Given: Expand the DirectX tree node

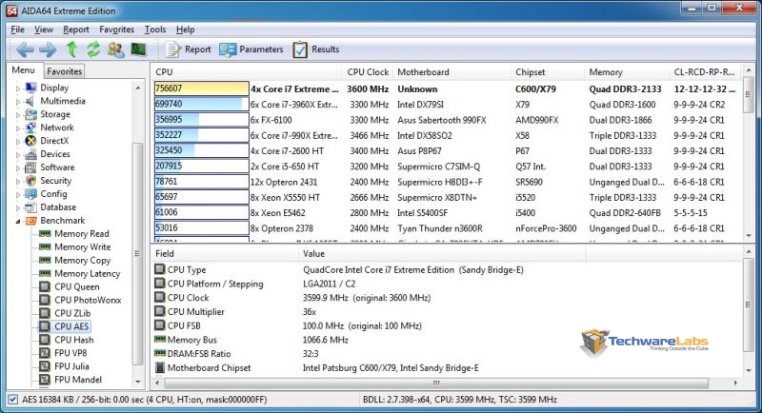Looking at the screenshot, I should tap(18, 141).
